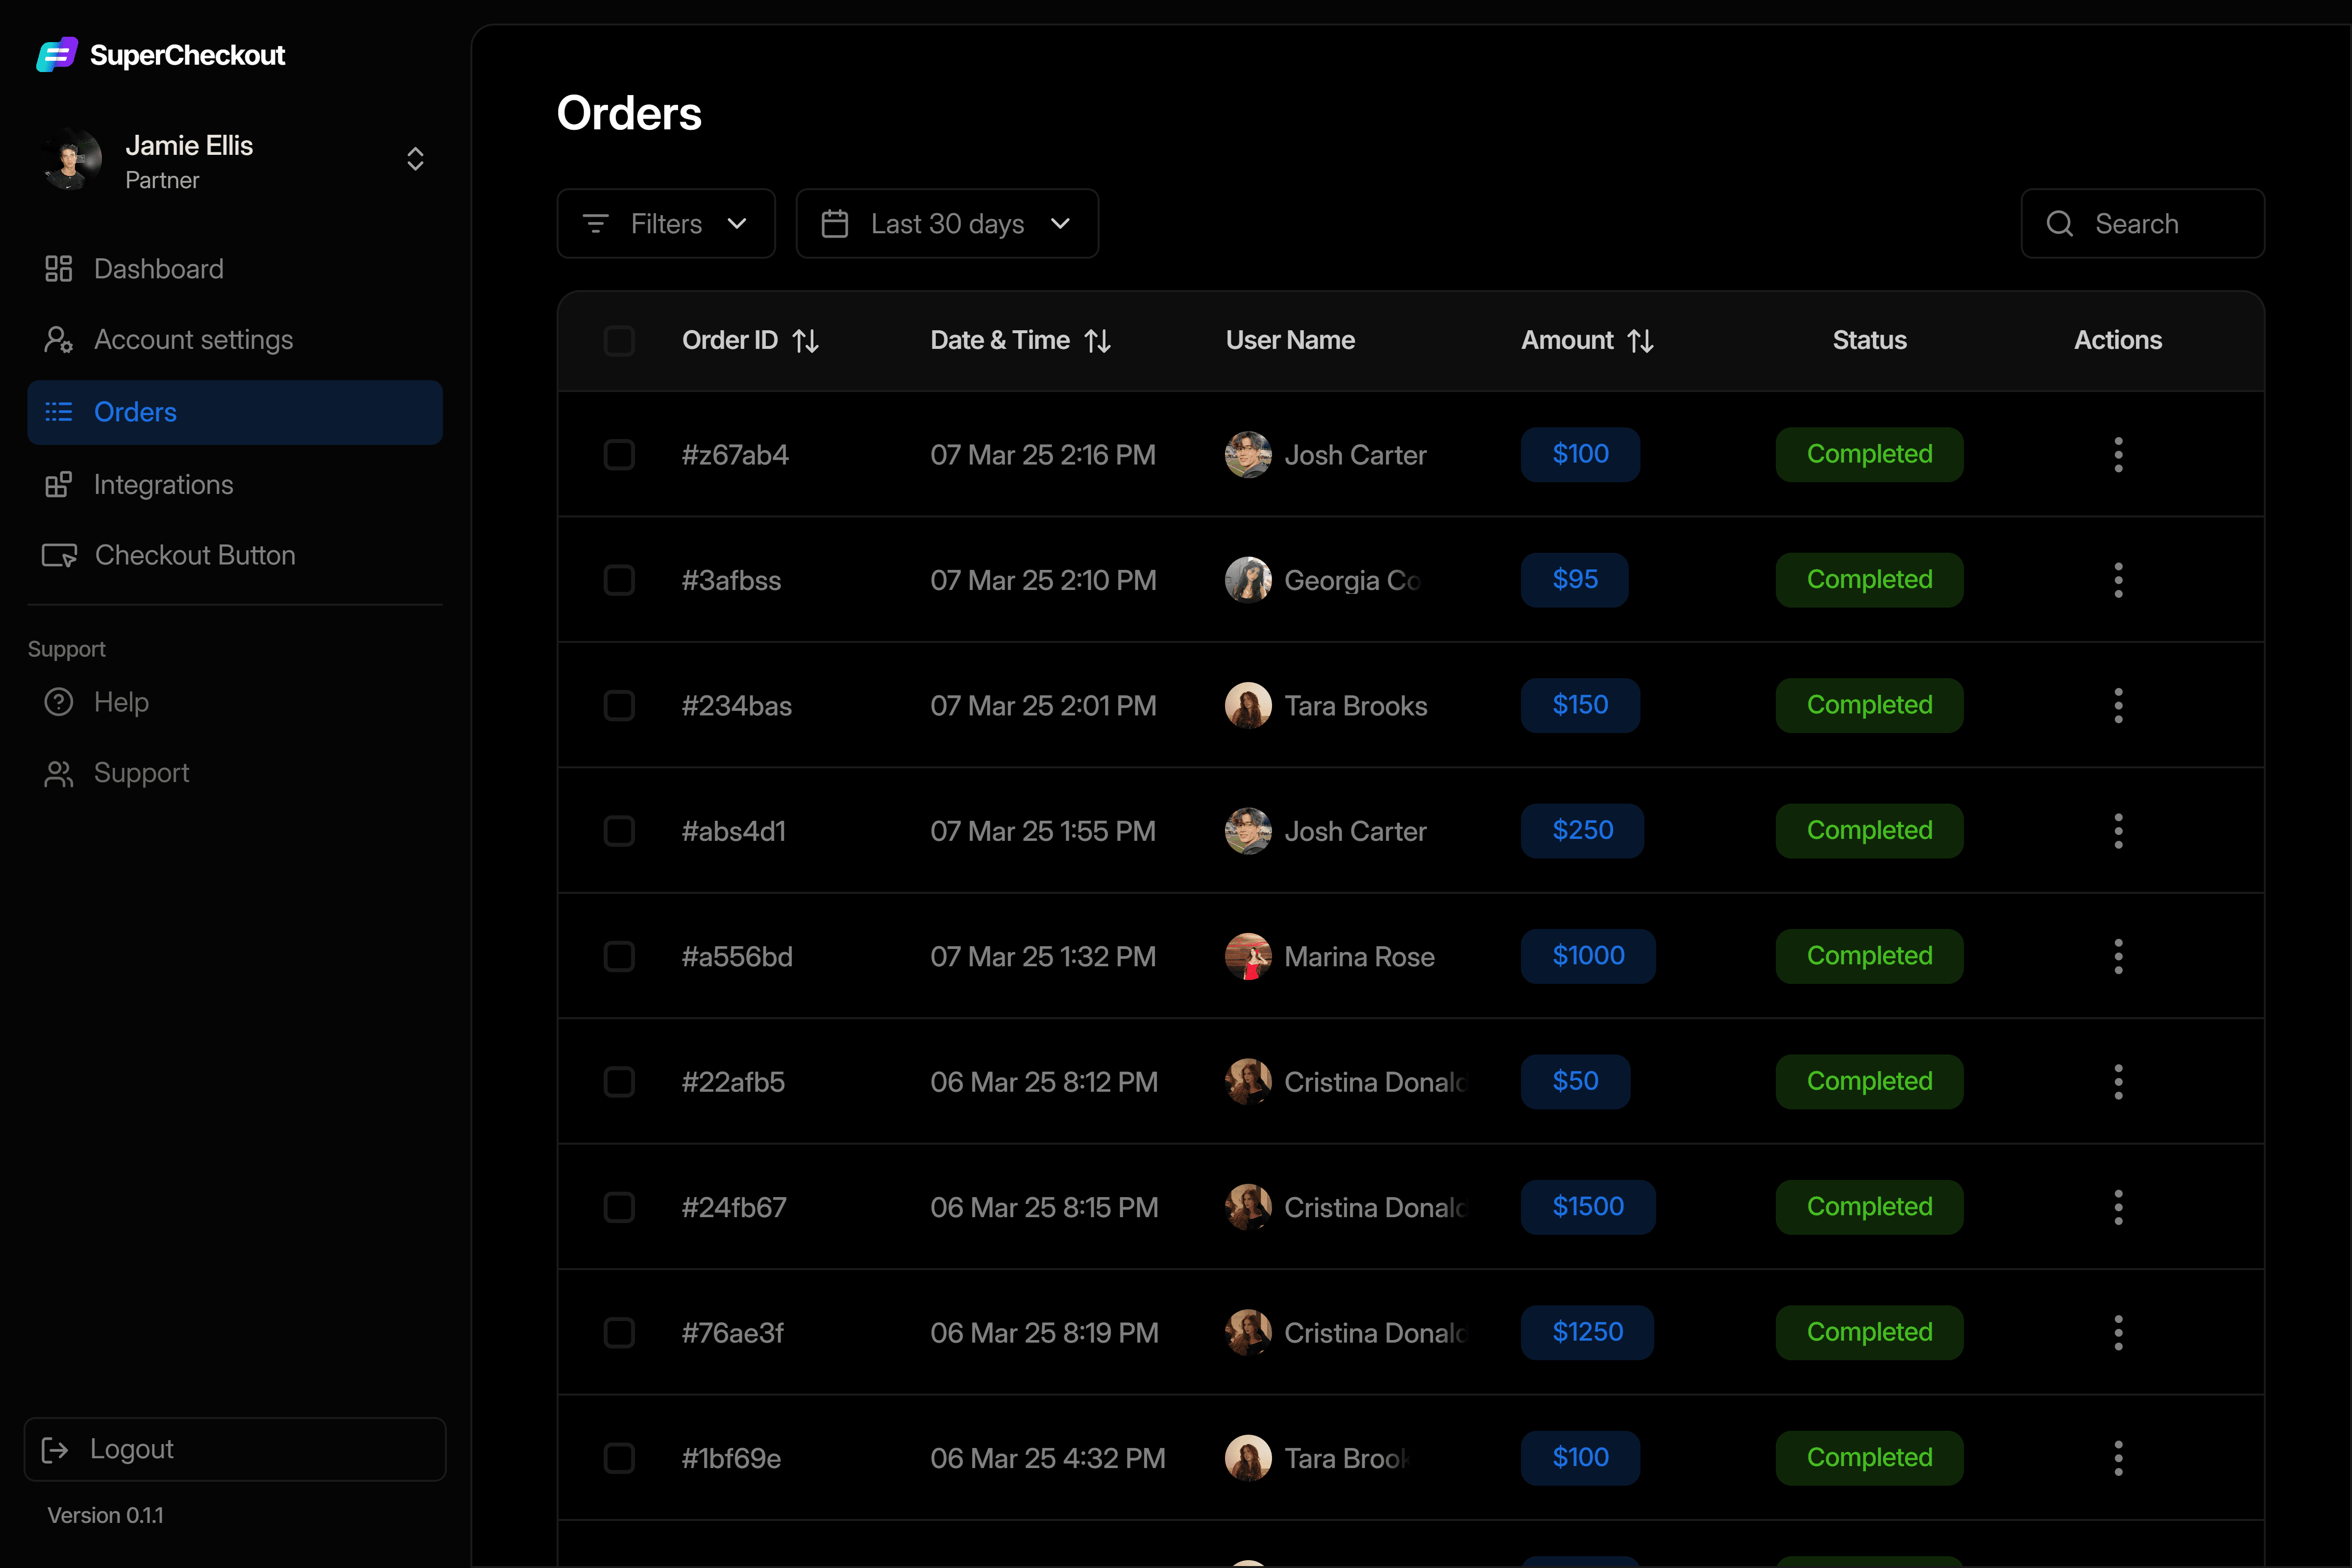2352x1568 pixels.
Task: Click Josh Carter's avatar on order #z67ab4
Action: (1248, 455)
